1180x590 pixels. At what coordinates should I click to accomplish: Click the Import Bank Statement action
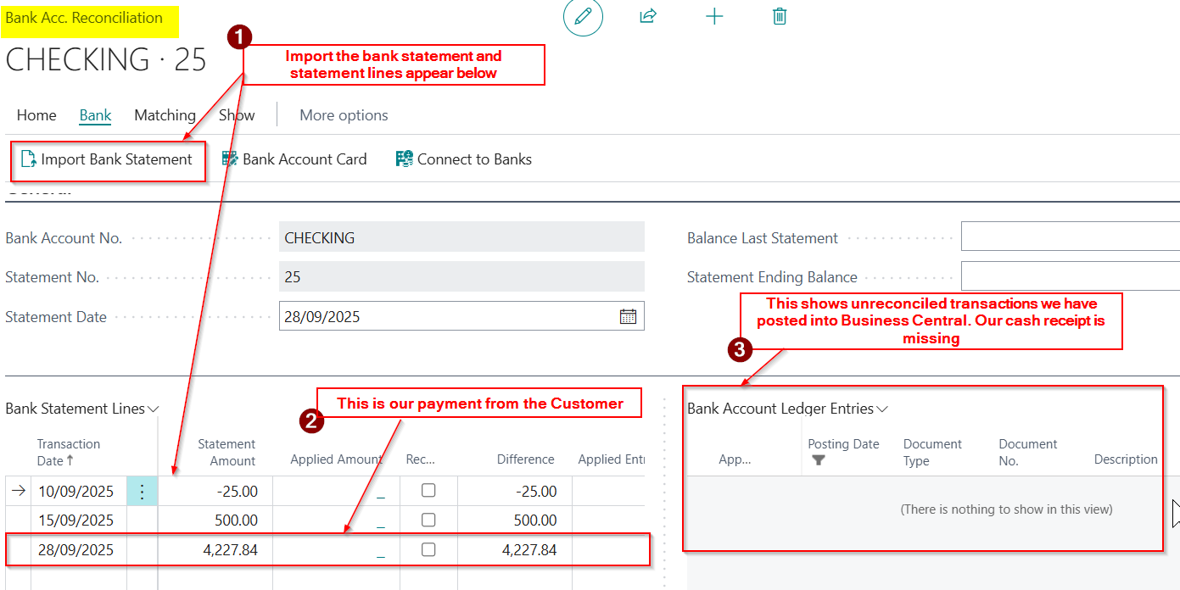click(108, 159)
